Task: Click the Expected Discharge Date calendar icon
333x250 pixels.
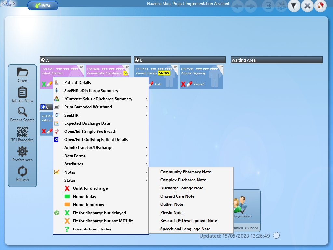Action: (x=57, y=123)
